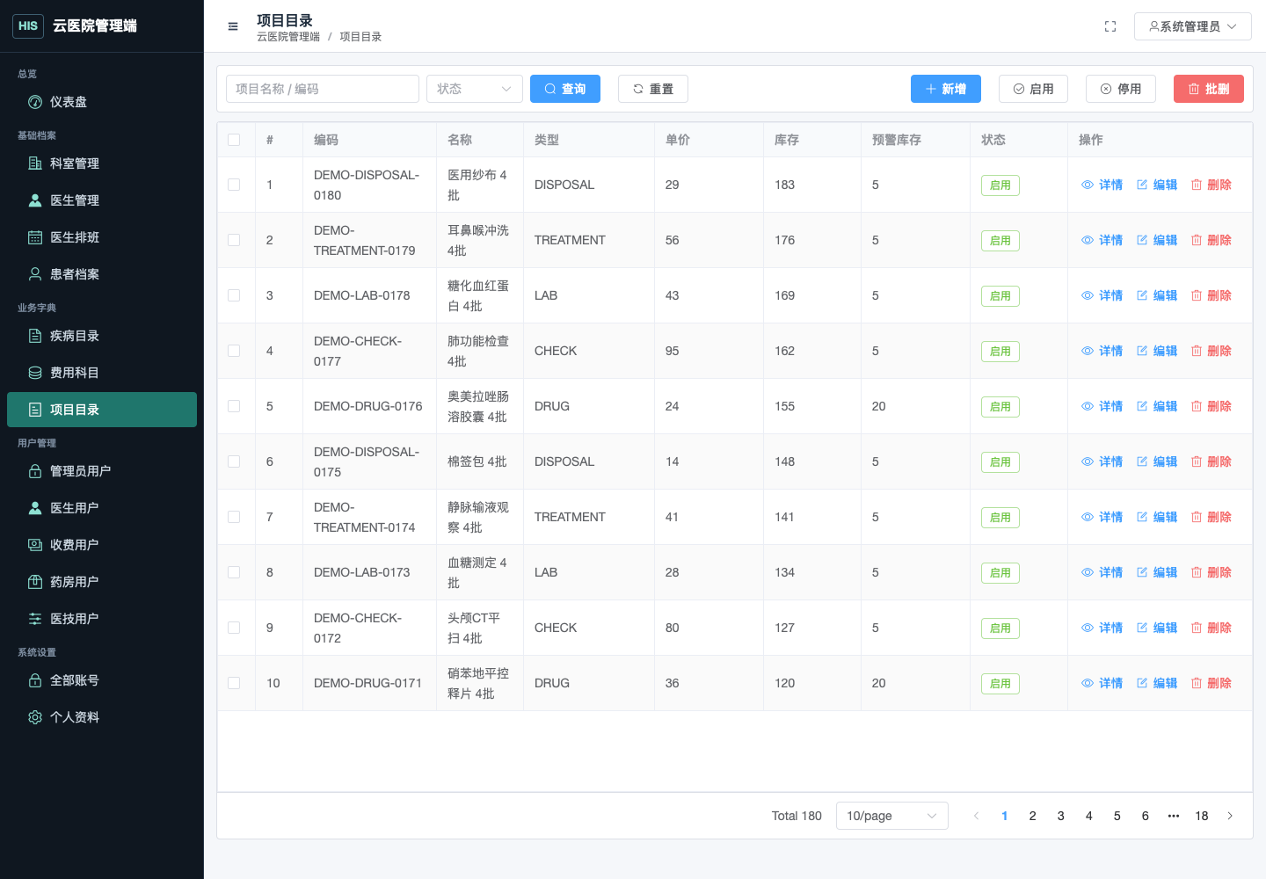The image size is (1266, 879).
Task: Go to 科室管理 in the sidebar
Action: pos(102,163)
